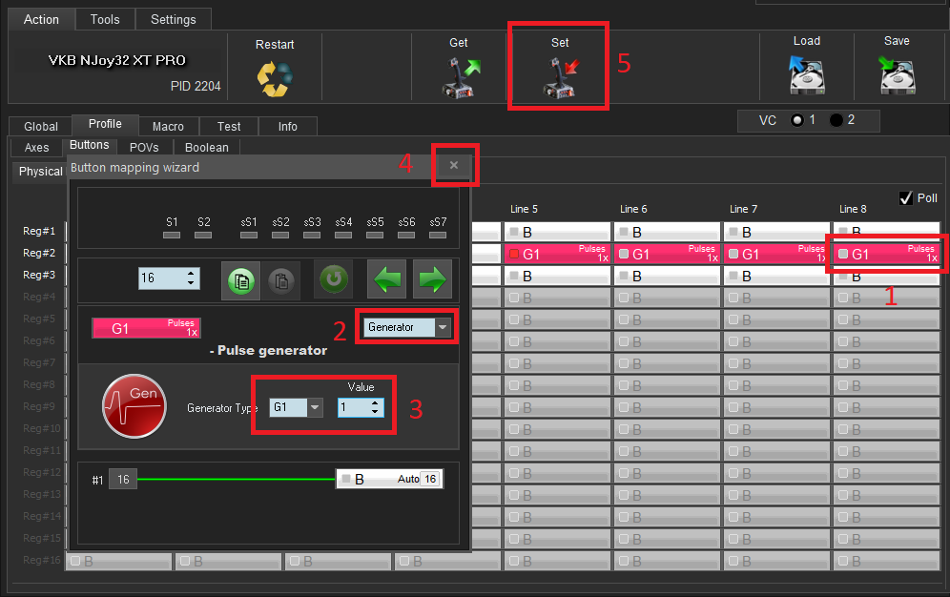This screenshot has width=950, height=597.
Task: Select VC radio option 2
Action: 836,120
